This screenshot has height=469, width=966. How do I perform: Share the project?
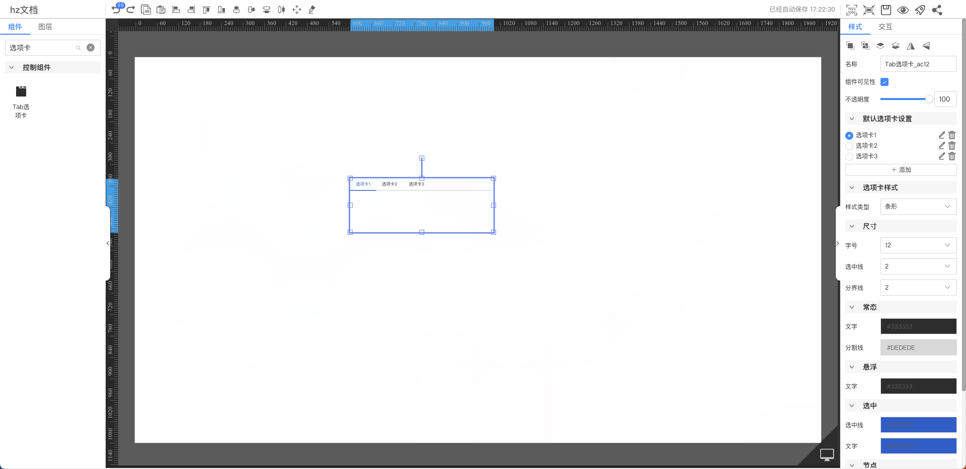click(x=937, y=10)
